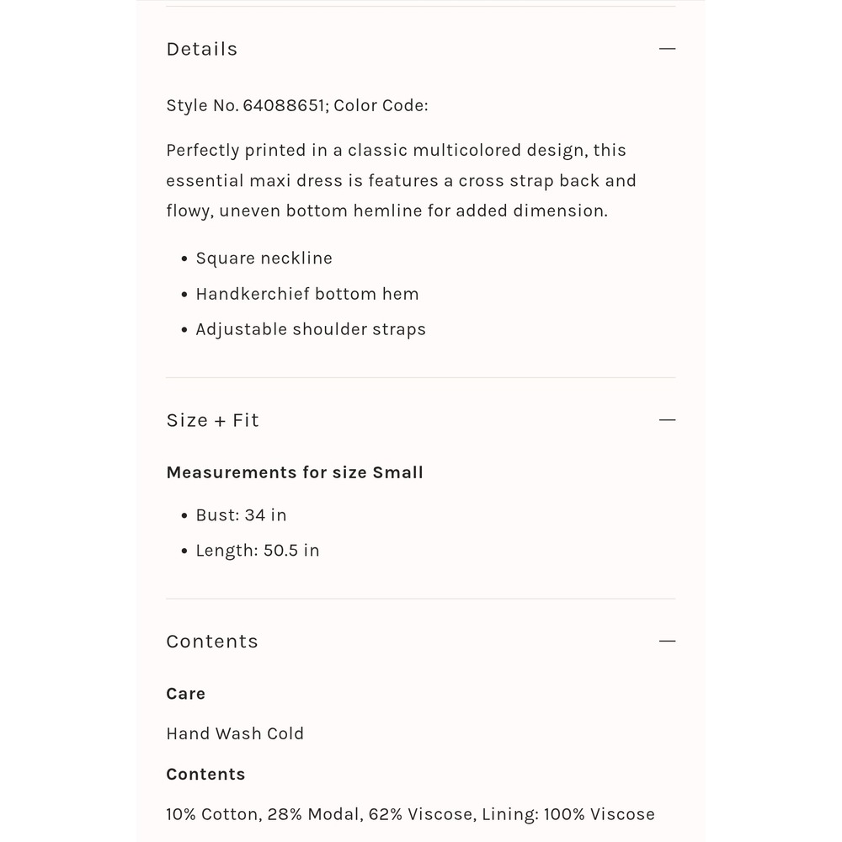Collapse Size + Fit using minus icon
The image size is (842, 842).
(667, 420)
